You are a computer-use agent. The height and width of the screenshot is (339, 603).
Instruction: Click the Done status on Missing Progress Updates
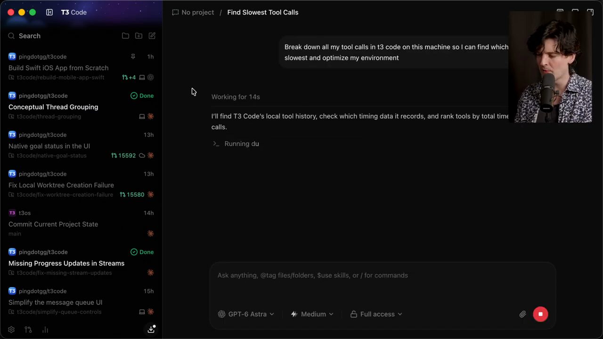click(142, 252)
